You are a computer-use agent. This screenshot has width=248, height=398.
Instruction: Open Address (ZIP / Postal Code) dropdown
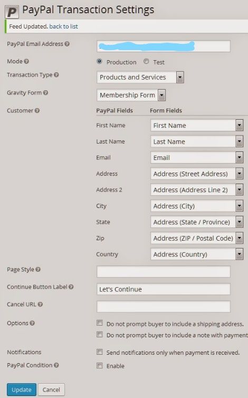click(197, 239)
